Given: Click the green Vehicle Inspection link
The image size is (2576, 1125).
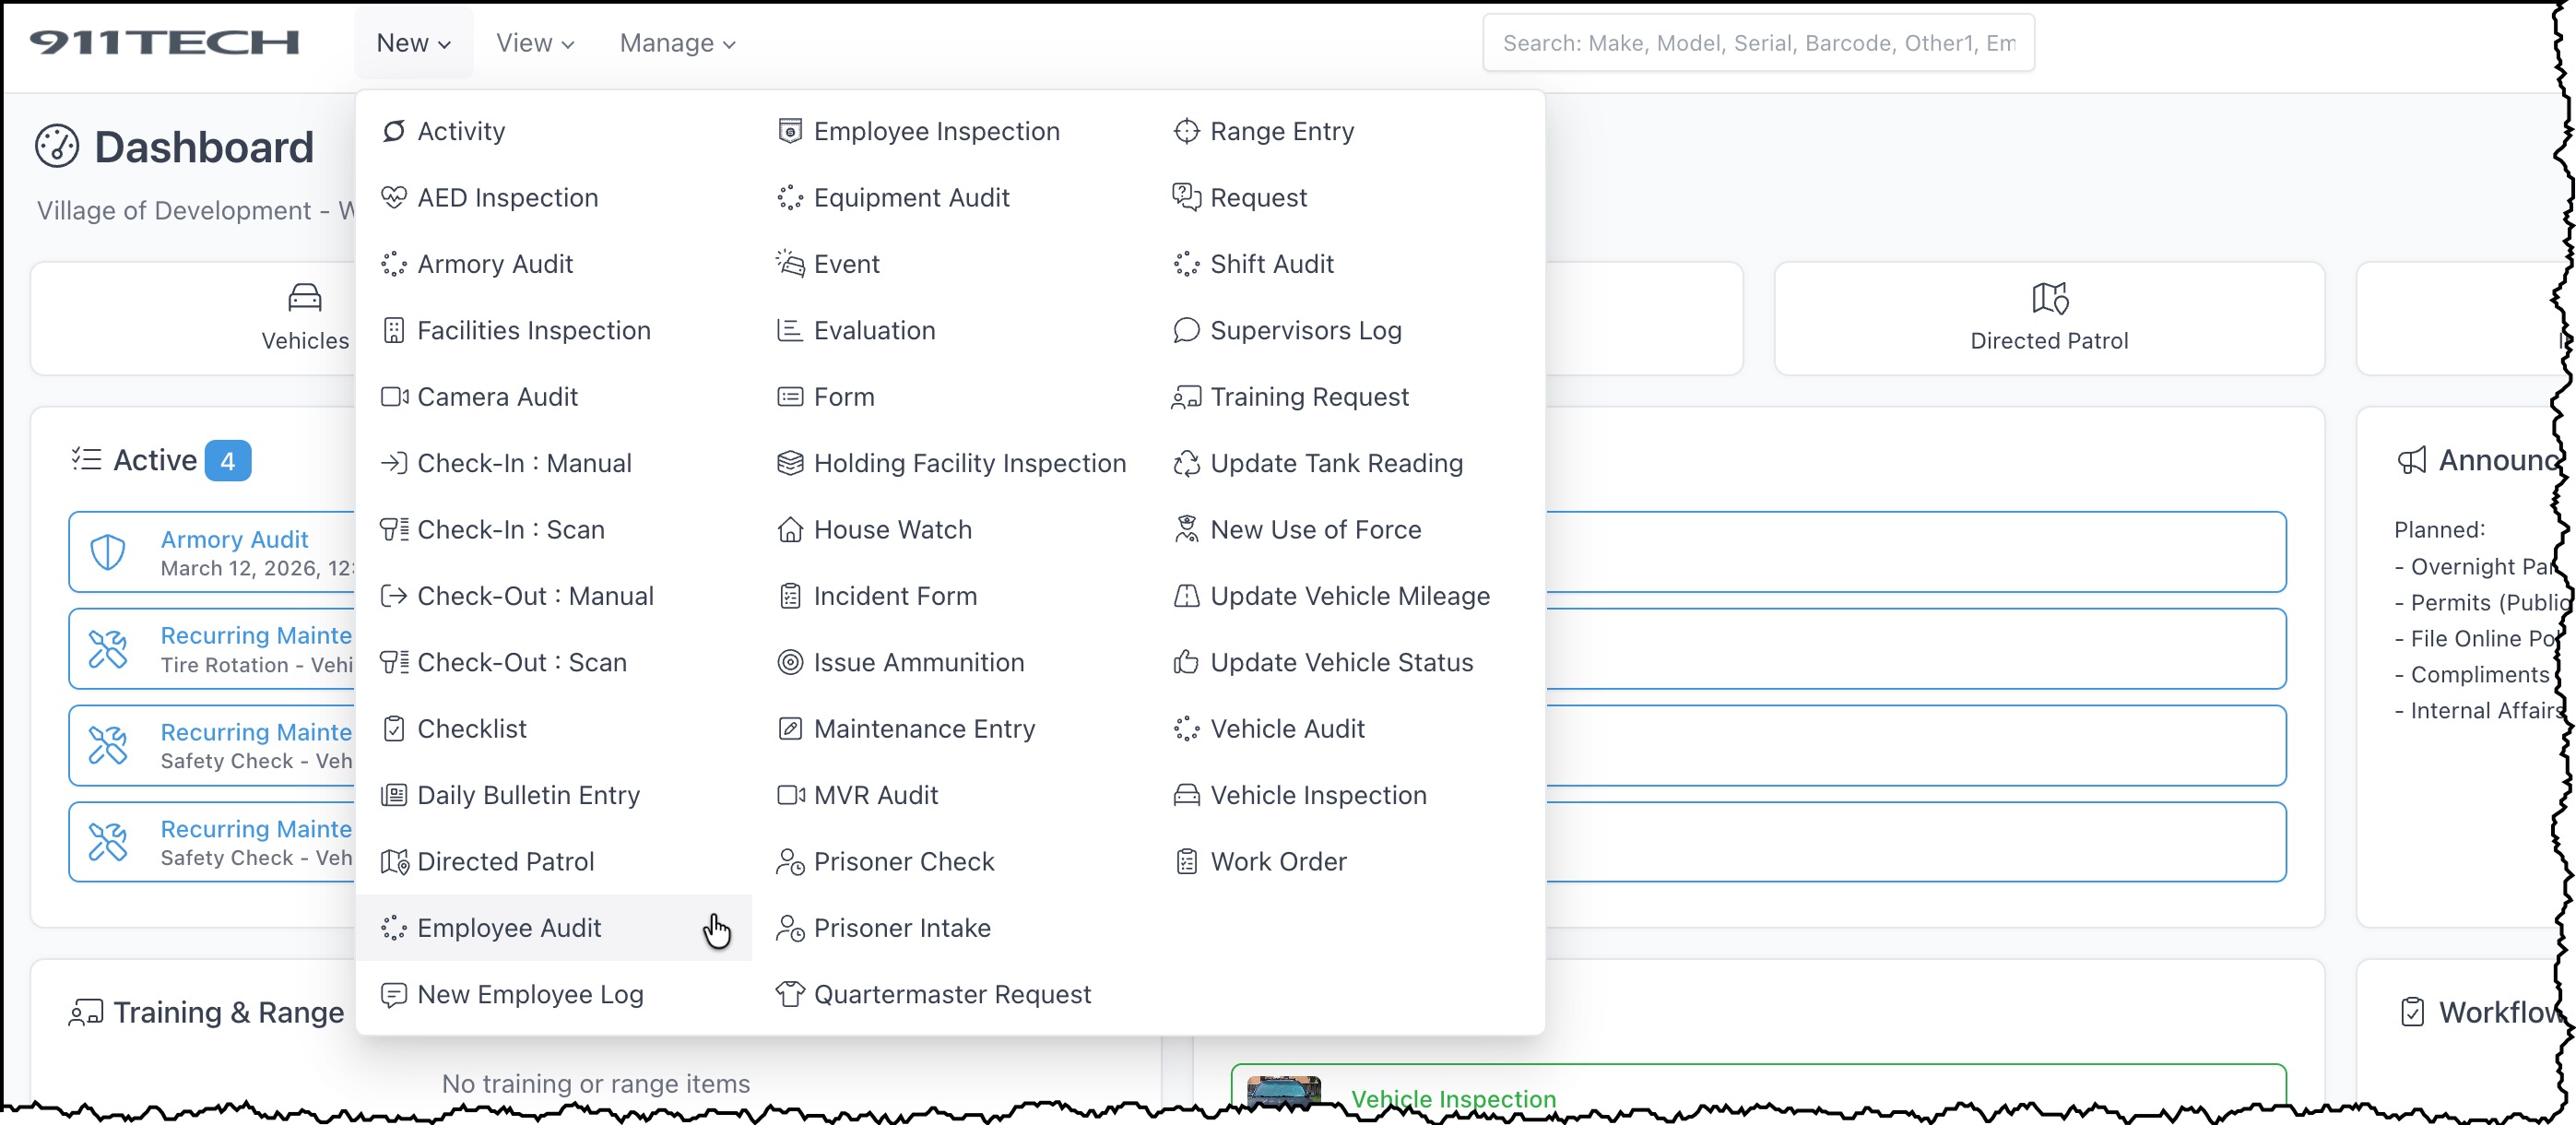Looking at the screenshot, I should tap(1452, 1098).
